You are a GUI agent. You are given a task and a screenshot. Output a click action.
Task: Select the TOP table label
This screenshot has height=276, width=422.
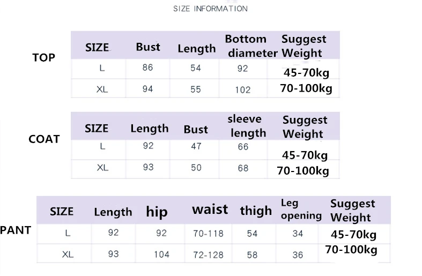[x=43, y=57]
